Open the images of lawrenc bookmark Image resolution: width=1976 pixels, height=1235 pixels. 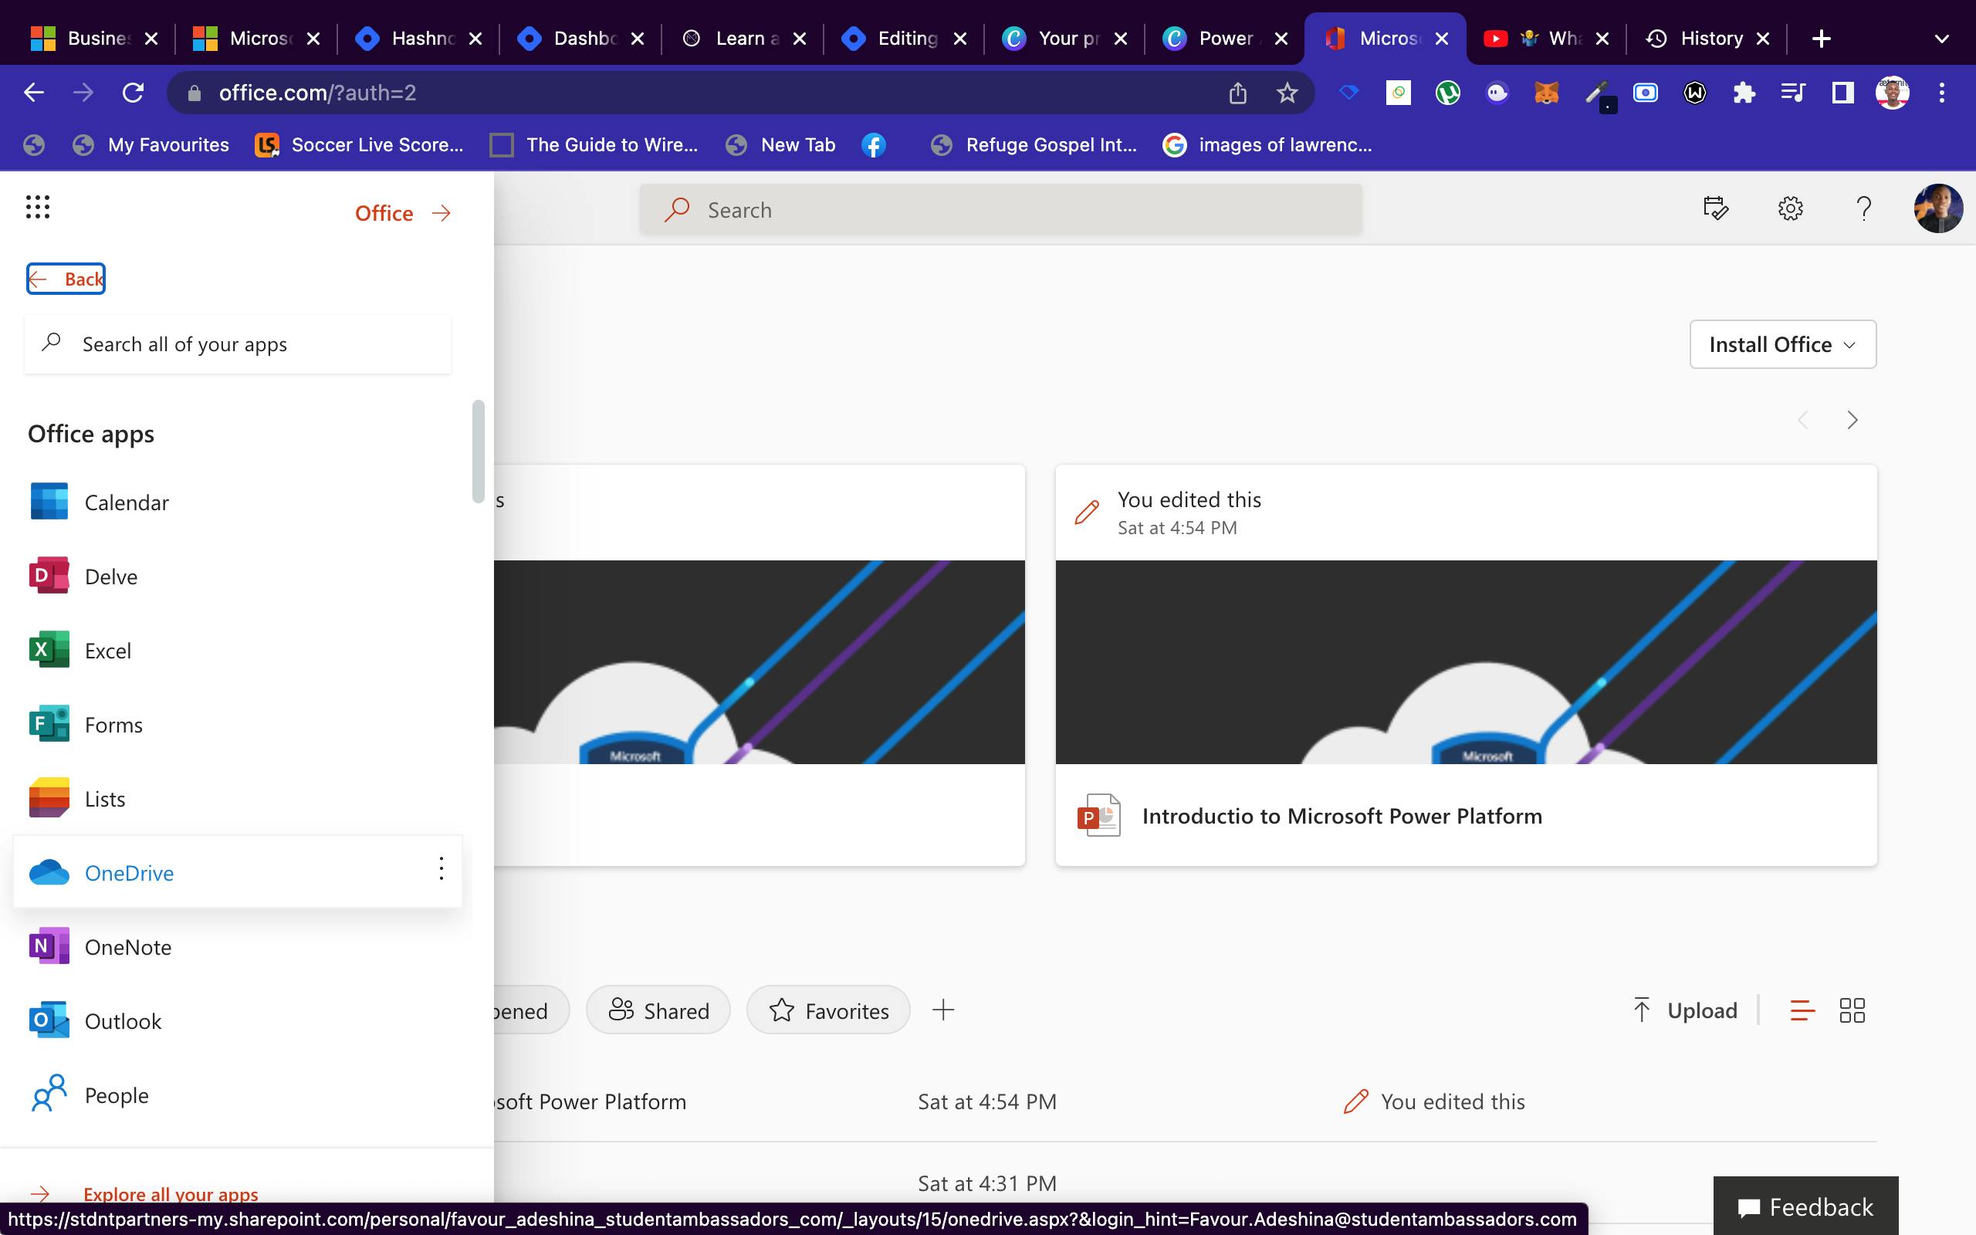tap(1267, 144)
